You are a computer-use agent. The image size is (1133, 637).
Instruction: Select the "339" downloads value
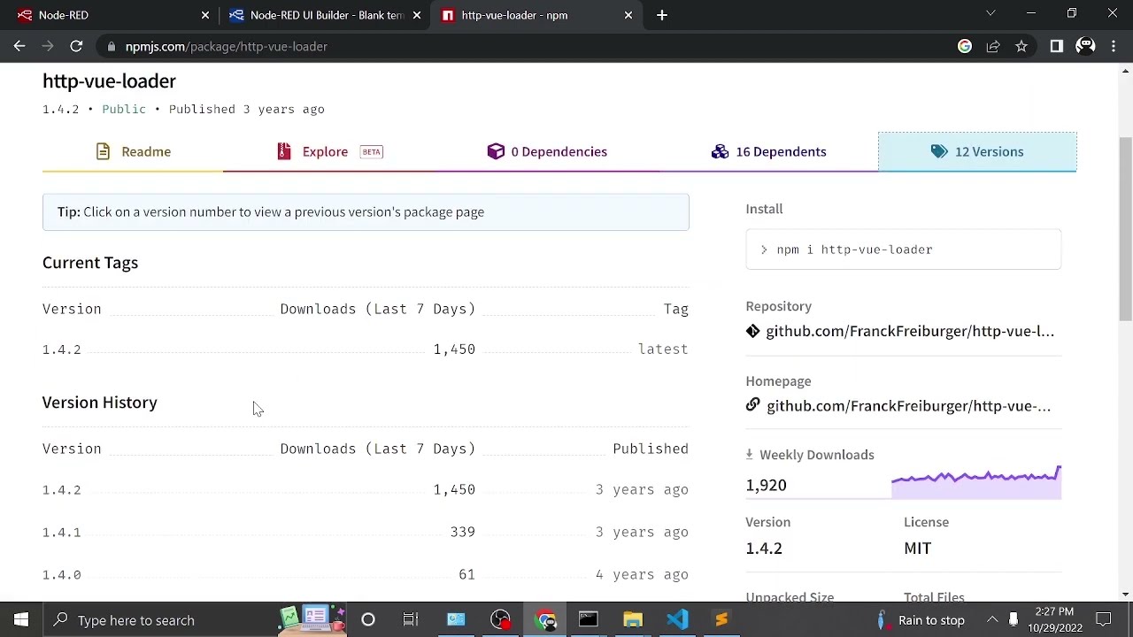pyautogui.click(x=463, y=532)
